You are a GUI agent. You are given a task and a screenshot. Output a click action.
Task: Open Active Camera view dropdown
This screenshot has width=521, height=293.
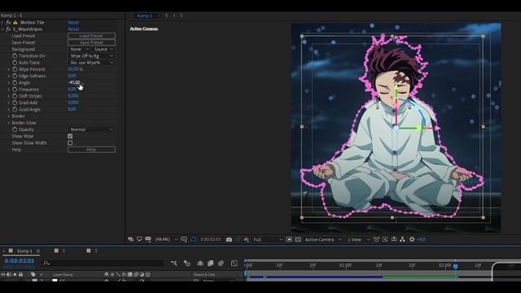coord(322,239)
